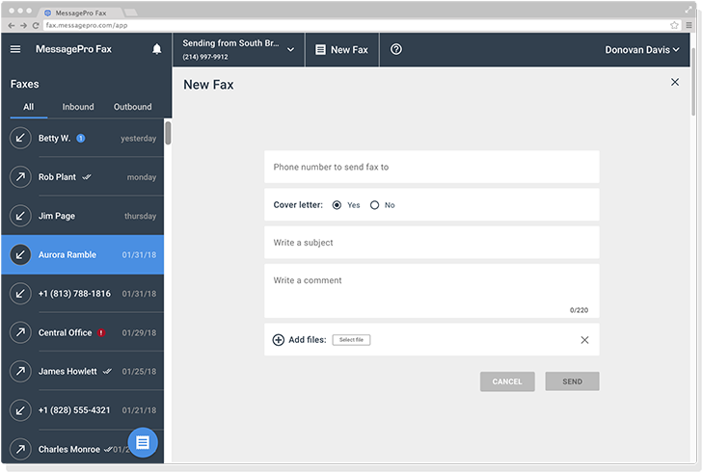Switch to the Outbound faxes tab

(x=132, y=107)
